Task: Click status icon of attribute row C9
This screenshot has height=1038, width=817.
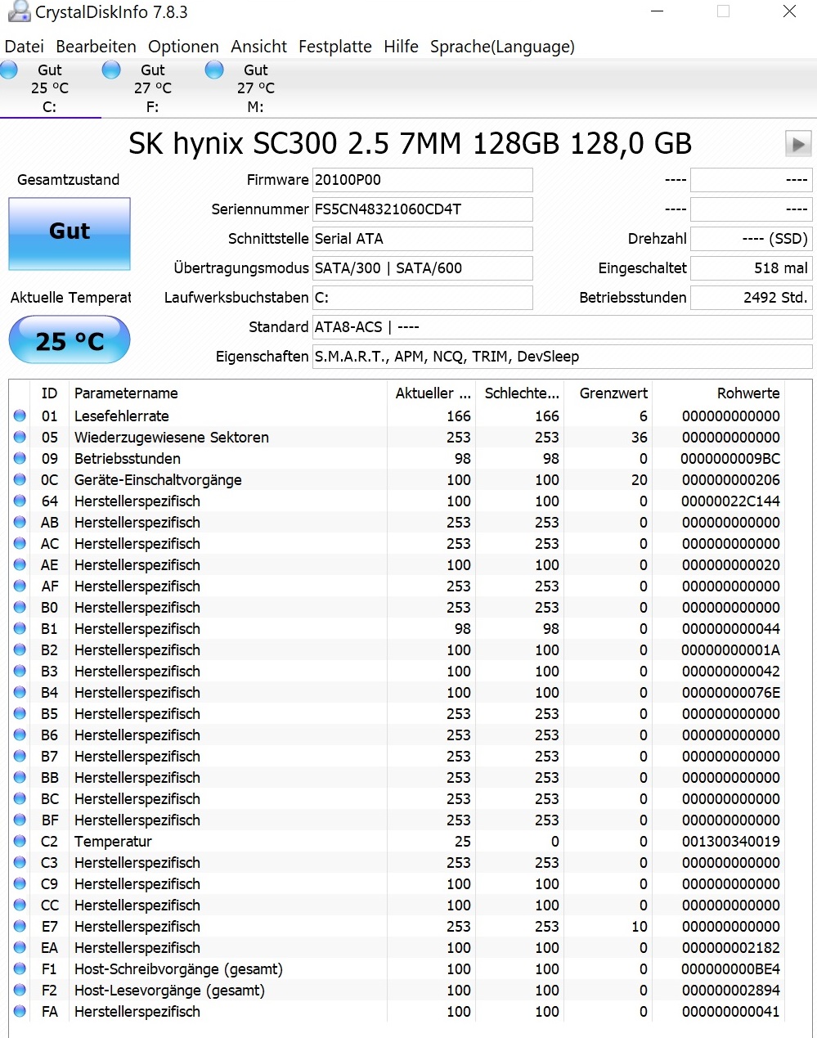Action: click(20, 884)
